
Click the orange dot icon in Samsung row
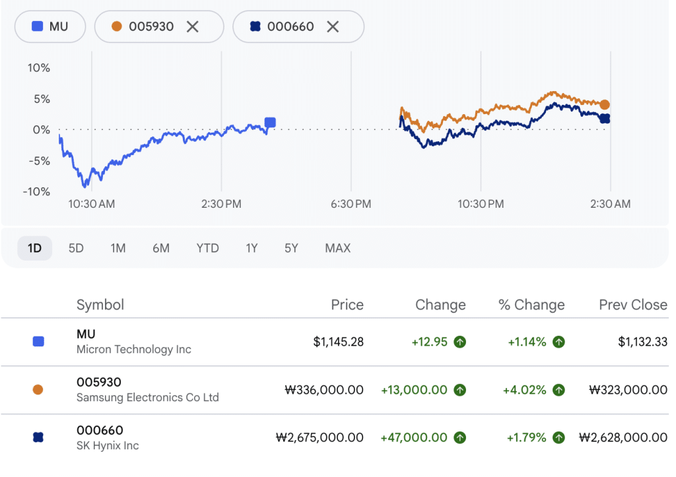[x=38, y=389]
